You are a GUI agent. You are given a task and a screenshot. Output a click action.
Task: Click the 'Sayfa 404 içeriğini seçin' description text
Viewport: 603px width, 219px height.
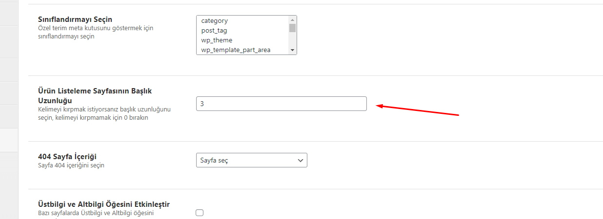(x=71, y=165)
